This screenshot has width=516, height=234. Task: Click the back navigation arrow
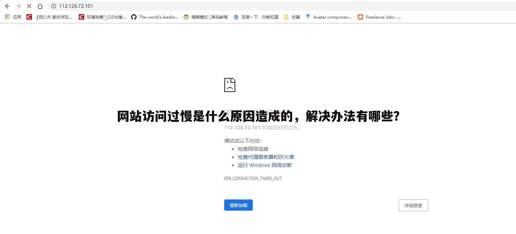pyautogui.click(x=7, y=6)
